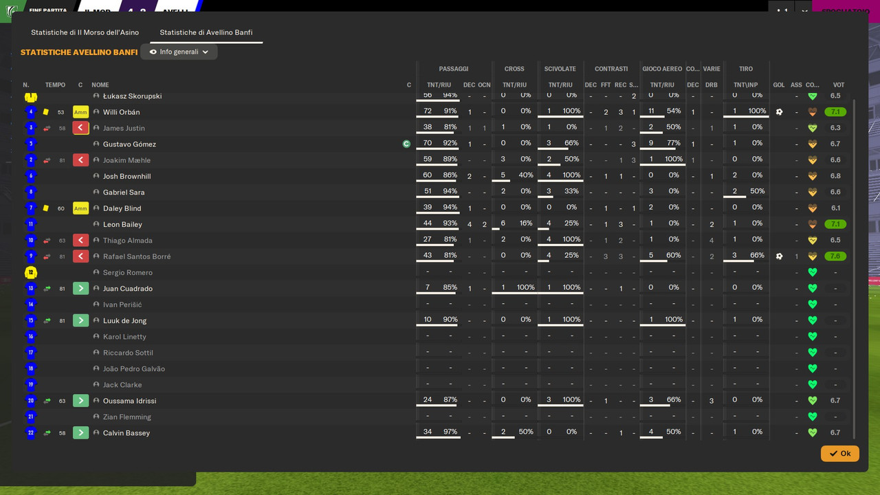
Task: Click the condition heart icon for Calvin Bassey
Action: [x=812, y=433]
